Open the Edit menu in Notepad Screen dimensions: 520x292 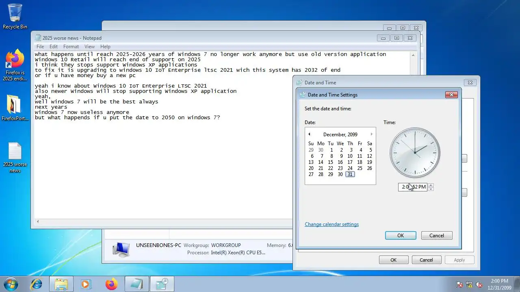click(x=54, y=47)
